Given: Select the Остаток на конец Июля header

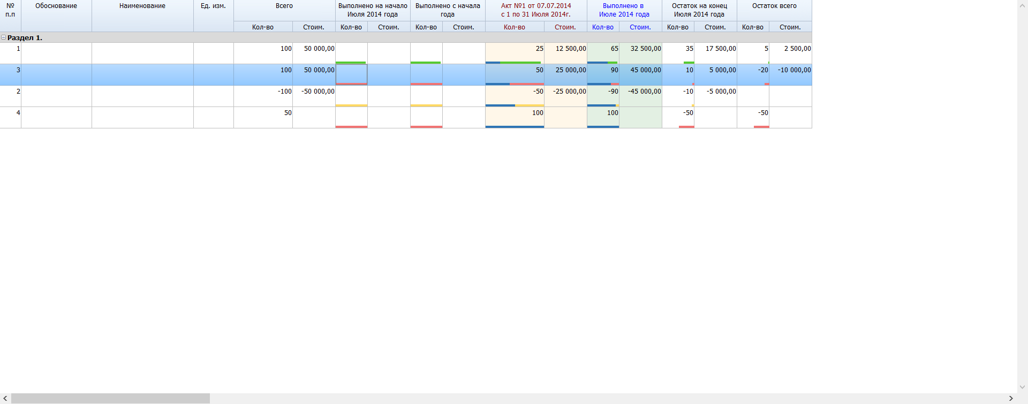Looking at the screenshot, I should (699, 10).
